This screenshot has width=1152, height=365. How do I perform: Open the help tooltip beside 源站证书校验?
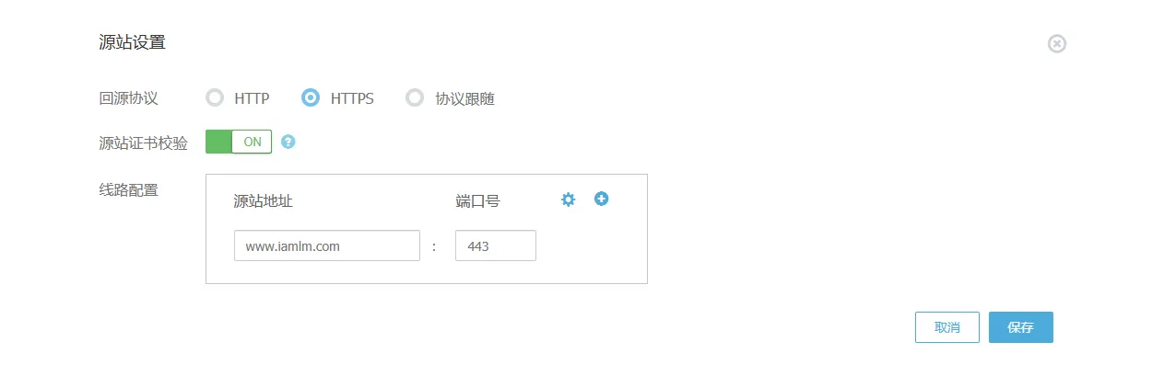click(288, 143)
